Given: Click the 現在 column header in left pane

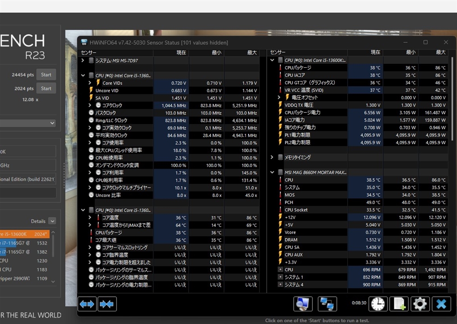Looking at the screenshot, I should pyautogui.click(x=171, y=53).
